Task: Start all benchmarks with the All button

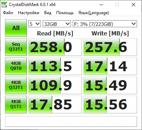Action: (x=16, y=28)
